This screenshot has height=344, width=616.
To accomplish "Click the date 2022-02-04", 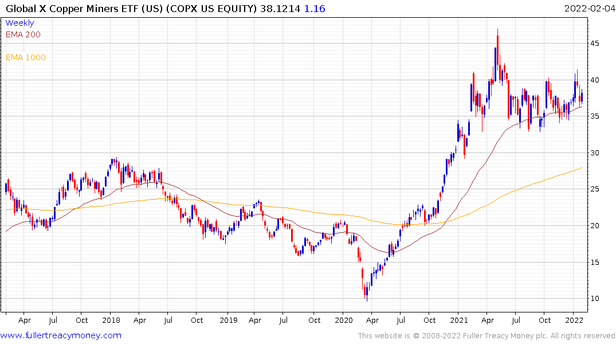I will pos(590,8).
